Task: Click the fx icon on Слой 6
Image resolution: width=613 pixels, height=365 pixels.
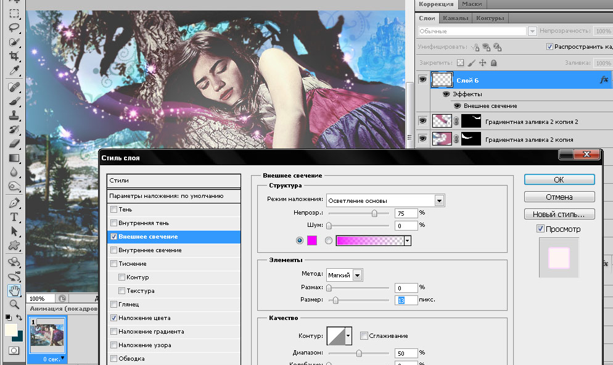Action: click(x=604, y=80)
